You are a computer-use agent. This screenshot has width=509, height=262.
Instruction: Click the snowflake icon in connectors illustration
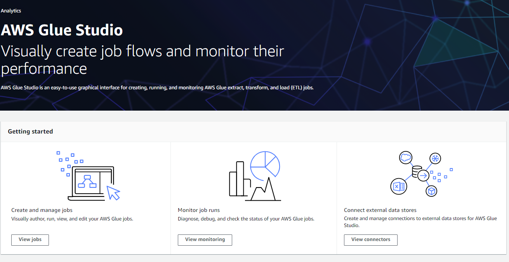click(x=435, y=158)
